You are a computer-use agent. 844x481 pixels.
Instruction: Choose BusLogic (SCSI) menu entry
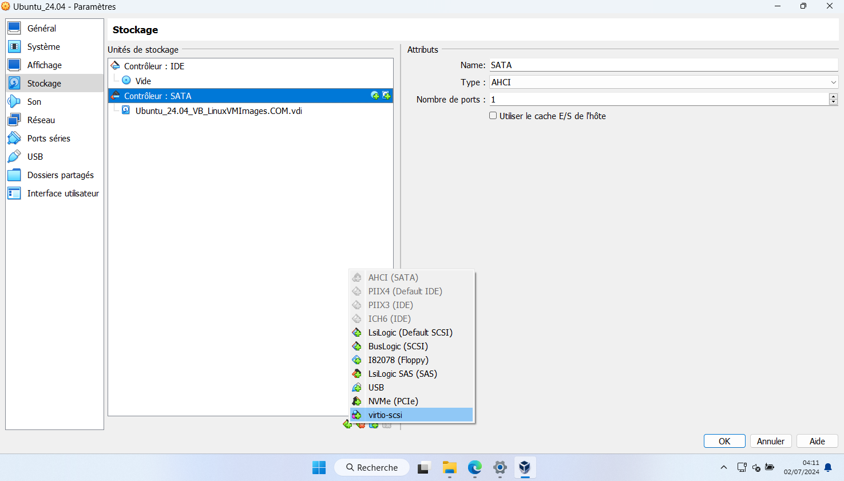[412, 346]
